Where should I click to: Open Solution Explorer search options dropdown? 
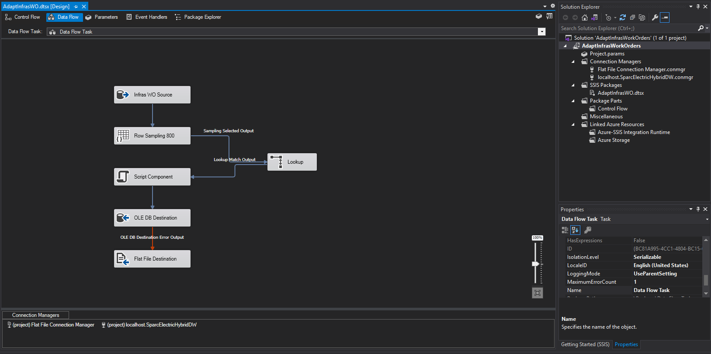tap(707, 28)
